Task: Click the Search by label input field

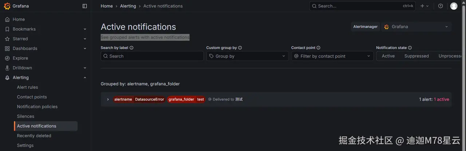Action: tap(152, 56)
